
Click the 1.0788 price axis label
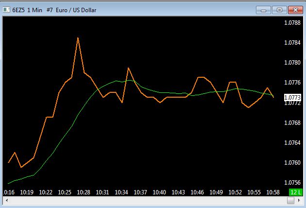(x=292, y=23)
